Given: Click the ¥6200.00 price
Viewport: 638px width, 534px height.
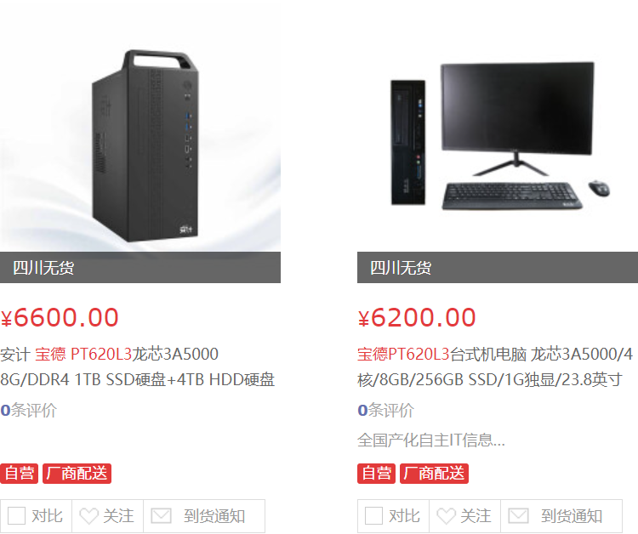Looking at the screenshot, I should [417, 318].
